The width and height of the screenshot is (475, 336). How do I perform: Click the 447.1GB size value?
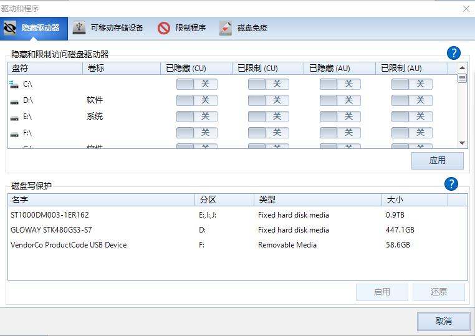click(400, 229)
